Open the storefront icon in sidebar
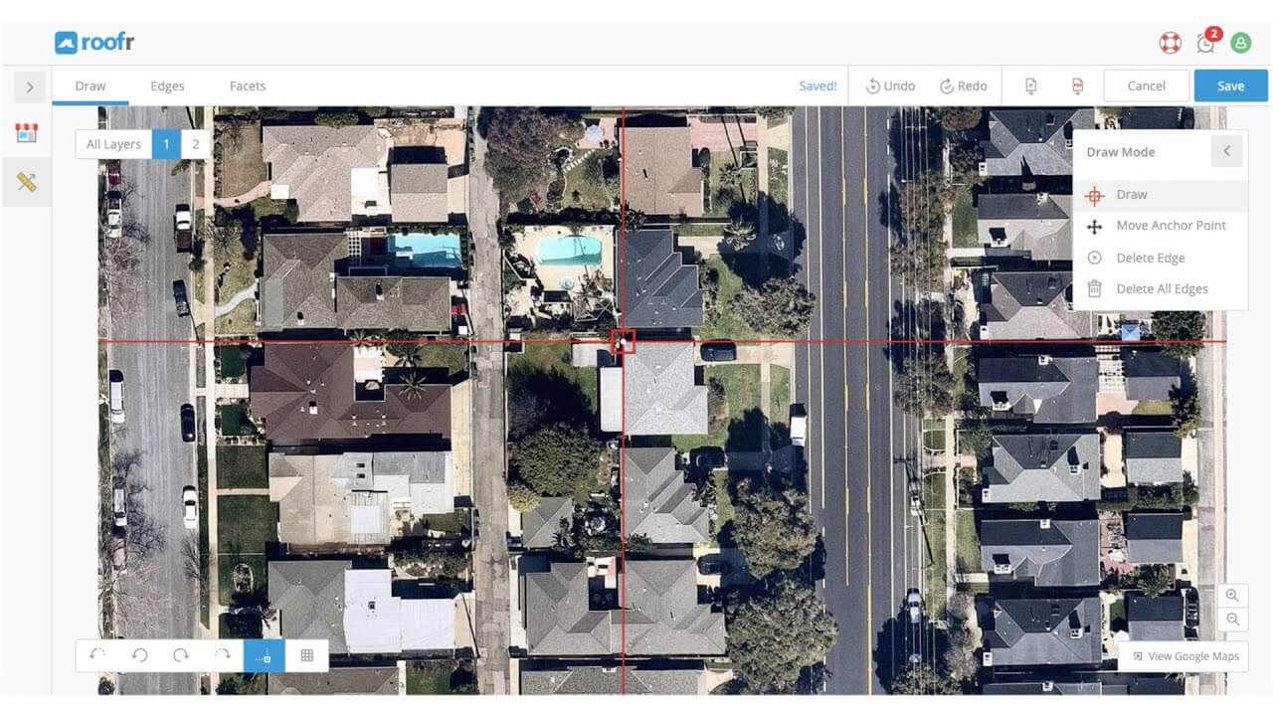Screen dimensions: 1273x716 pyautogui.click(x=27, y=132)
